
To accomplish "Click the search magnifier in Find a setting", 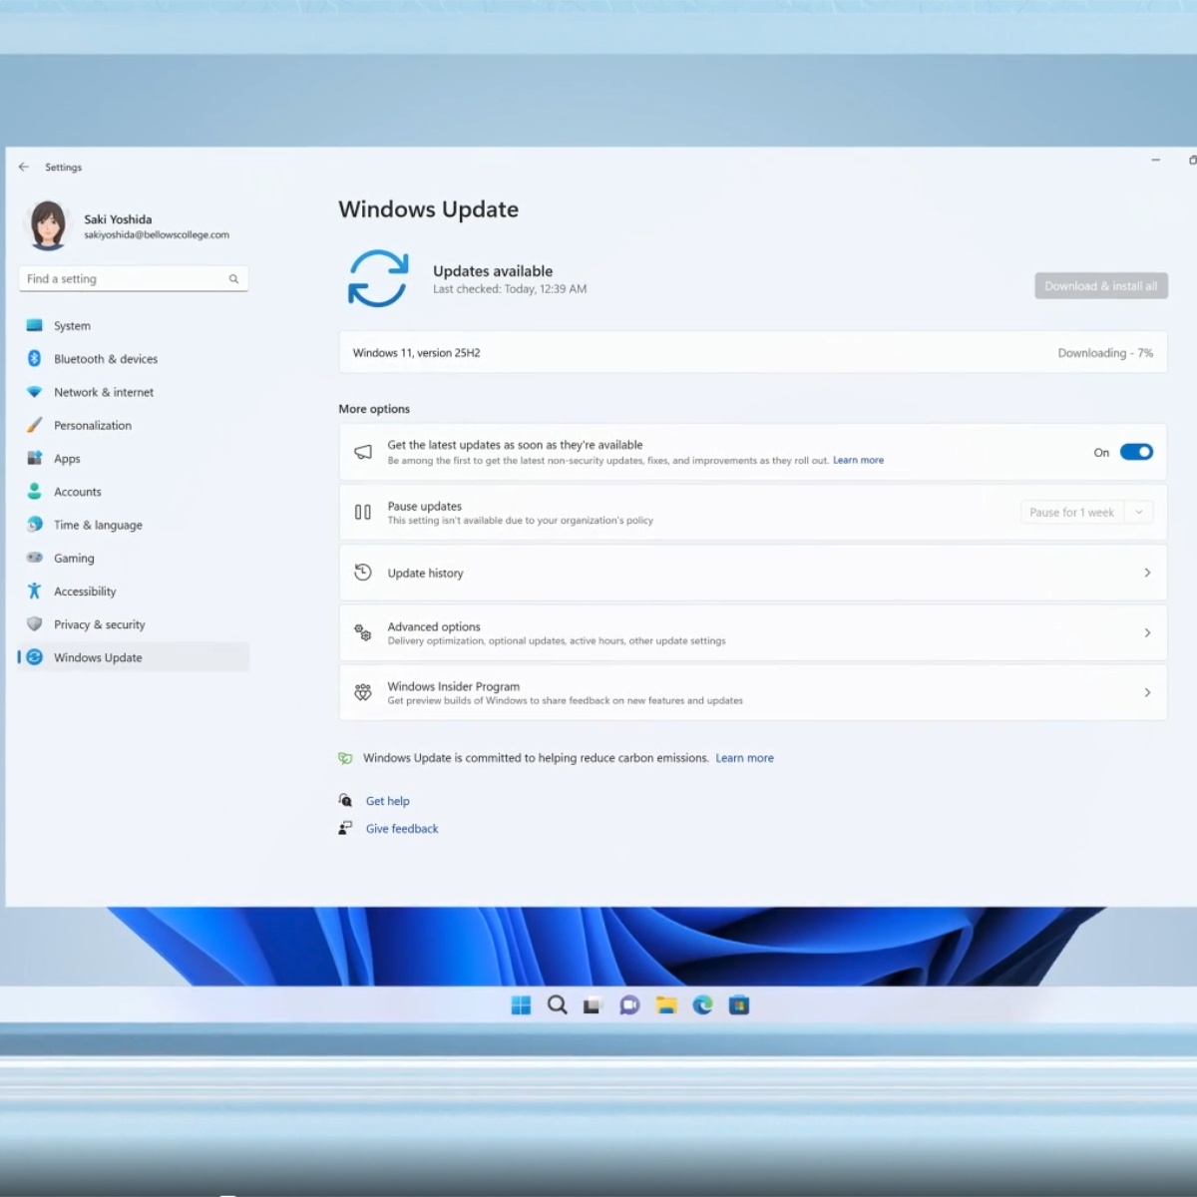I will (233, 279).
